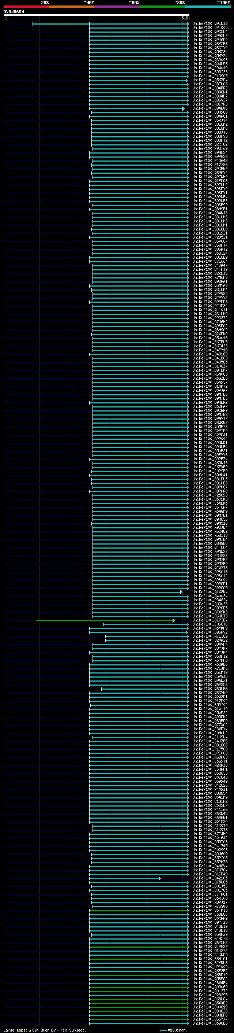
Task: Select UniRef100_P43643 label
Action: (210, 161)
